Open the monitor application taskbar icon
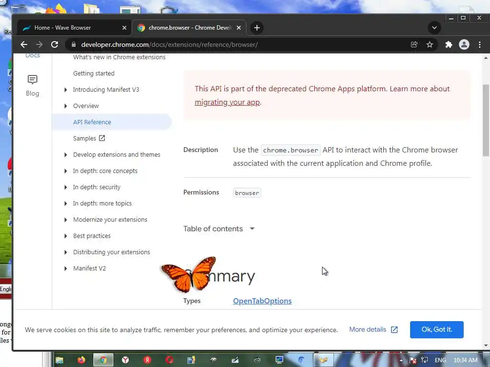The height and width of the screenshot is (367, 490). click(279, 360)
